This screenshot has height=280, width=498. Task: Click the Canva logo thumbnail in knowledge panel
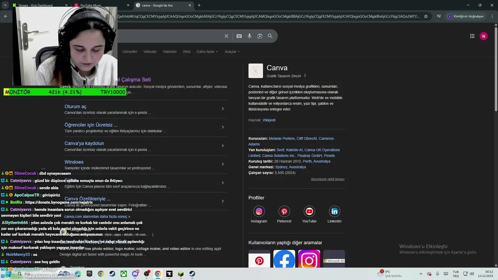(256, 71)
